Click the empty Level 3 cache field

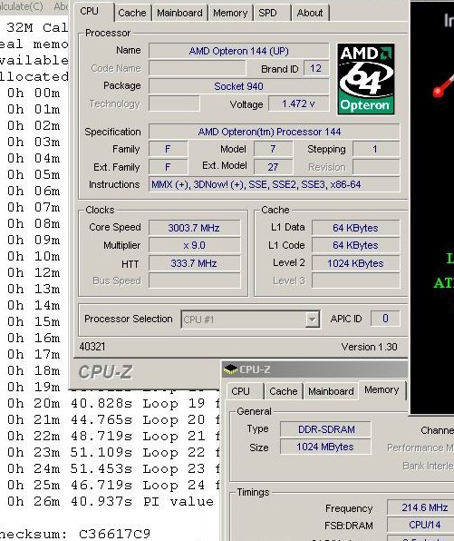tap(356, 280)
